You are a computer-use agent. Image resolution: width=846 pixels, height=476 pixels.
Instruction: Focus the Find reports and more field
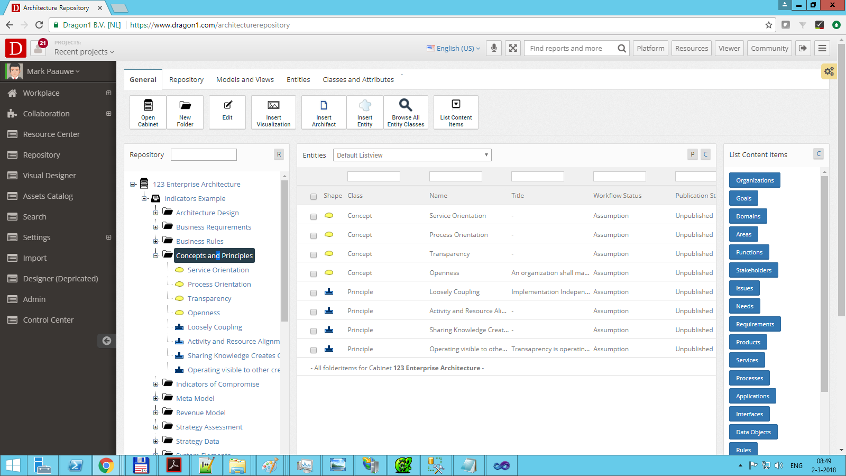[571, 48]
